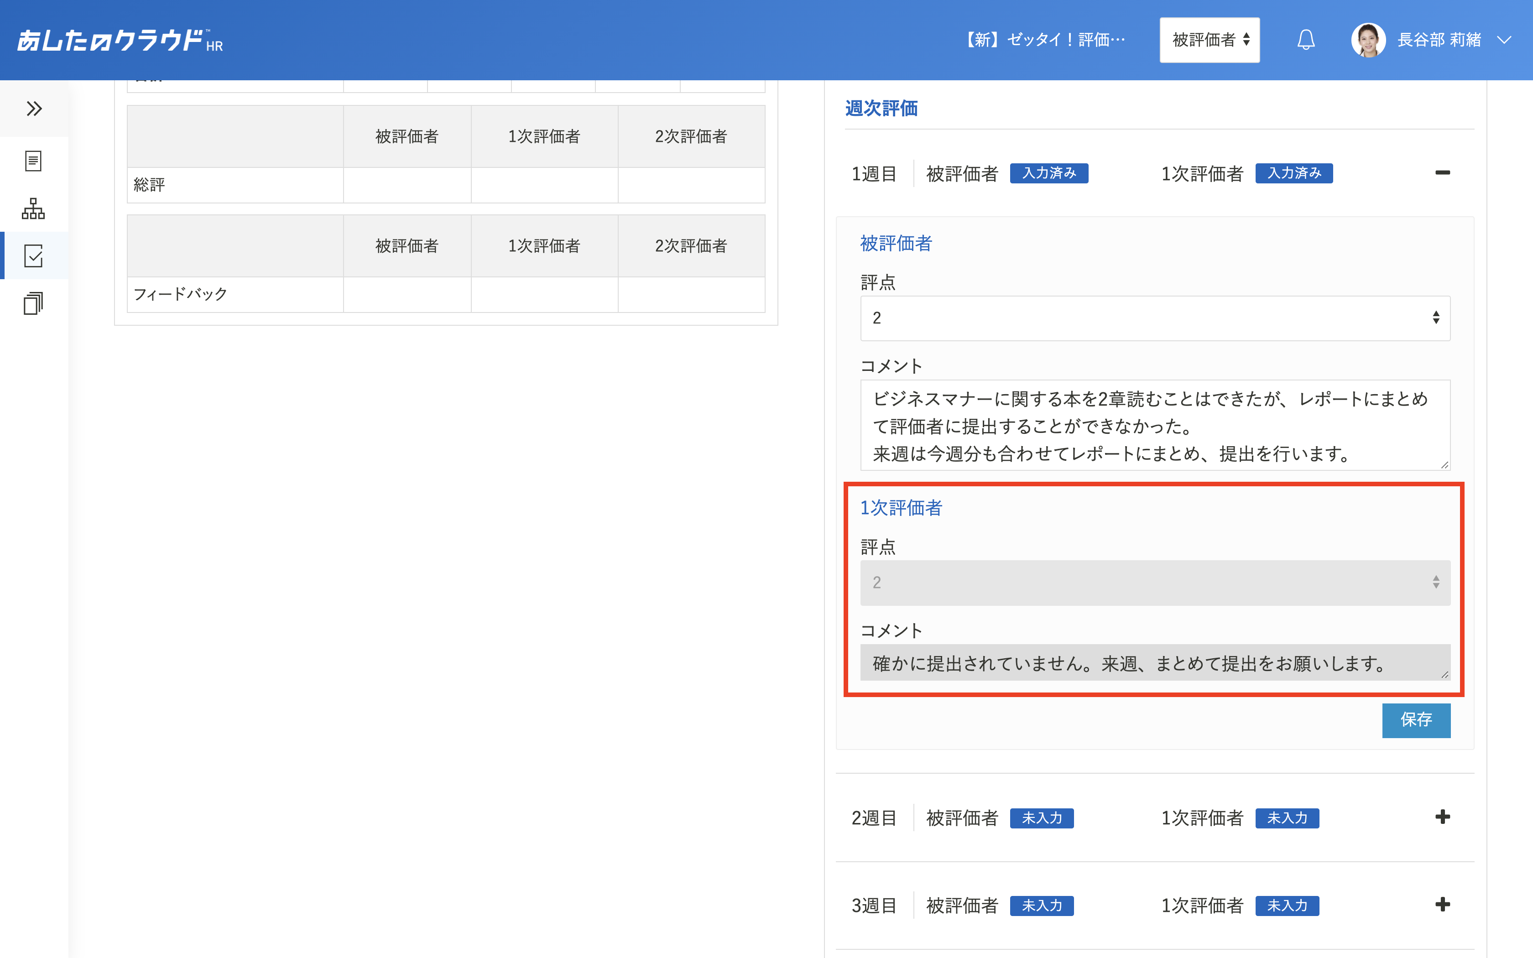The image size is (1533, 958).
Task: Click 未入力 badge for 2週目 1次評価者
Action: click(1287, 818)
